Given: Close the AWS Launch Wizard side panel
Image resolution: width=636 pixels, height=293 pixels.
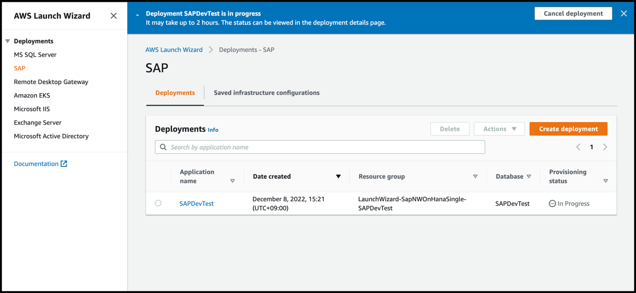Looking at the screenshot, I should [x=113, y=16].
